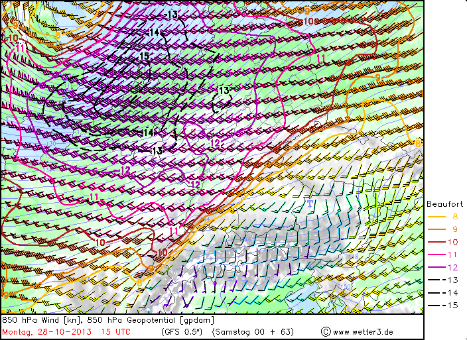Viewport: 467px width, 340px height.
Task: Click the blue T low-pressure marker on map
Action: [310, 203]
